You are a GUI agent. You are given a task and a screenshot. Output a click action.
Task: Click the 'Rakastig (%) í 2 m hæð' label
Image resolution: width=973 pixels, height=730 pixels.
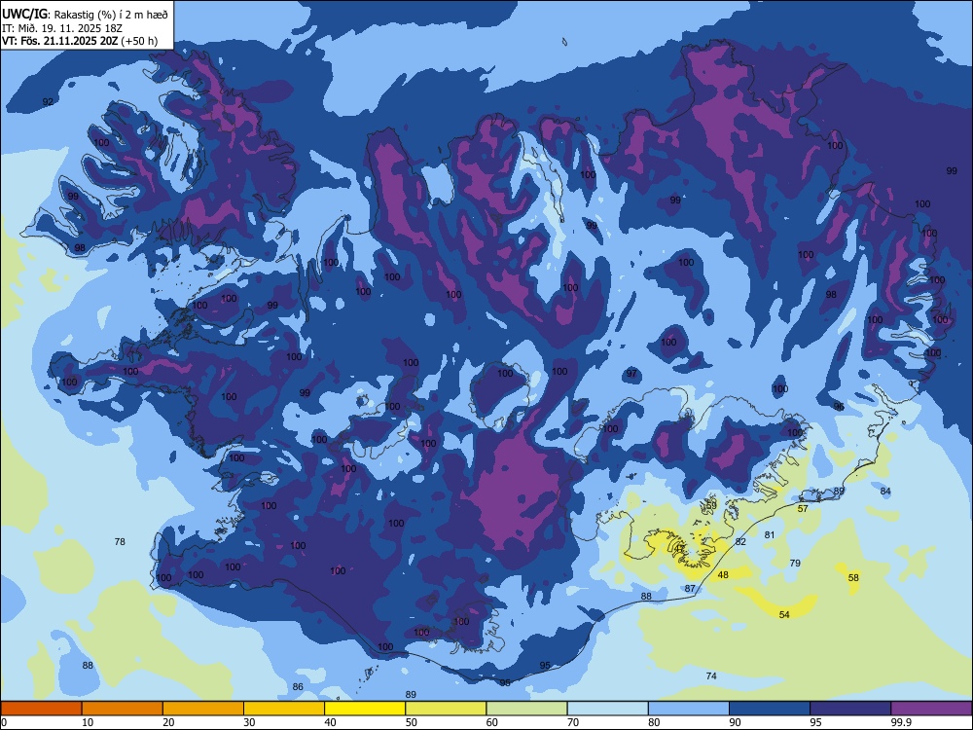111,15
